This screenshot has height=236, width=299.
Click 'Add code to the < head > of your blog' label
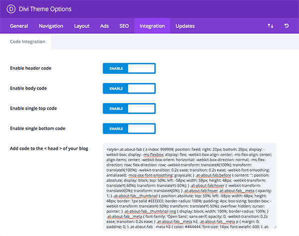point(49,148)
